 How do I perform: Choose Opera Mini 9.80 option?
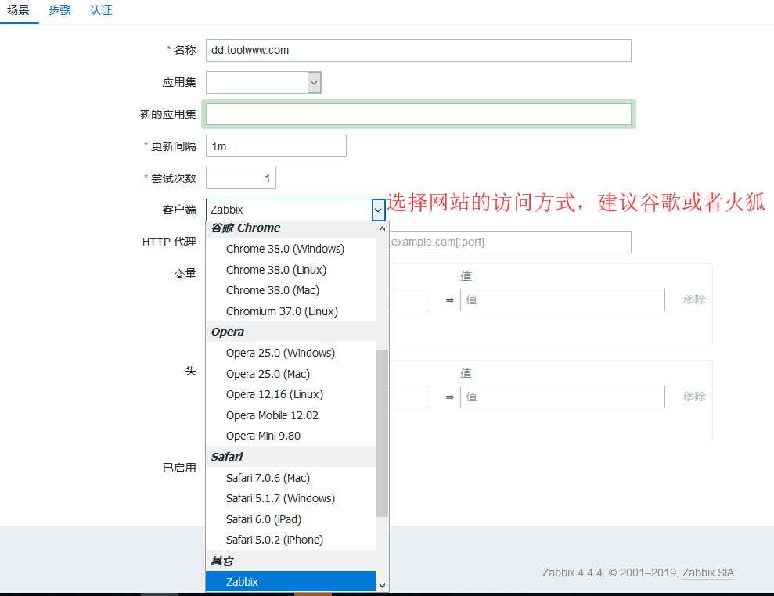pos(290,436)
